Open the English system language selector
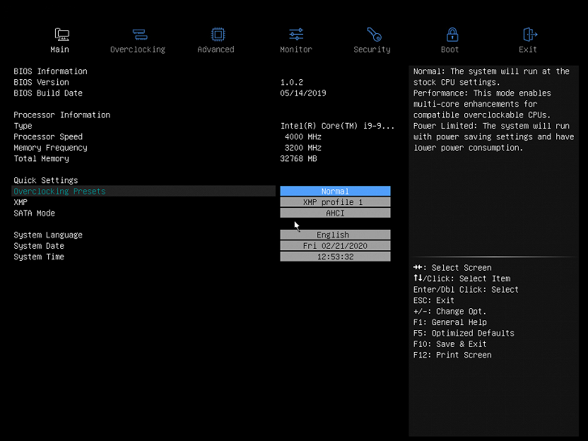 point(335,234)
